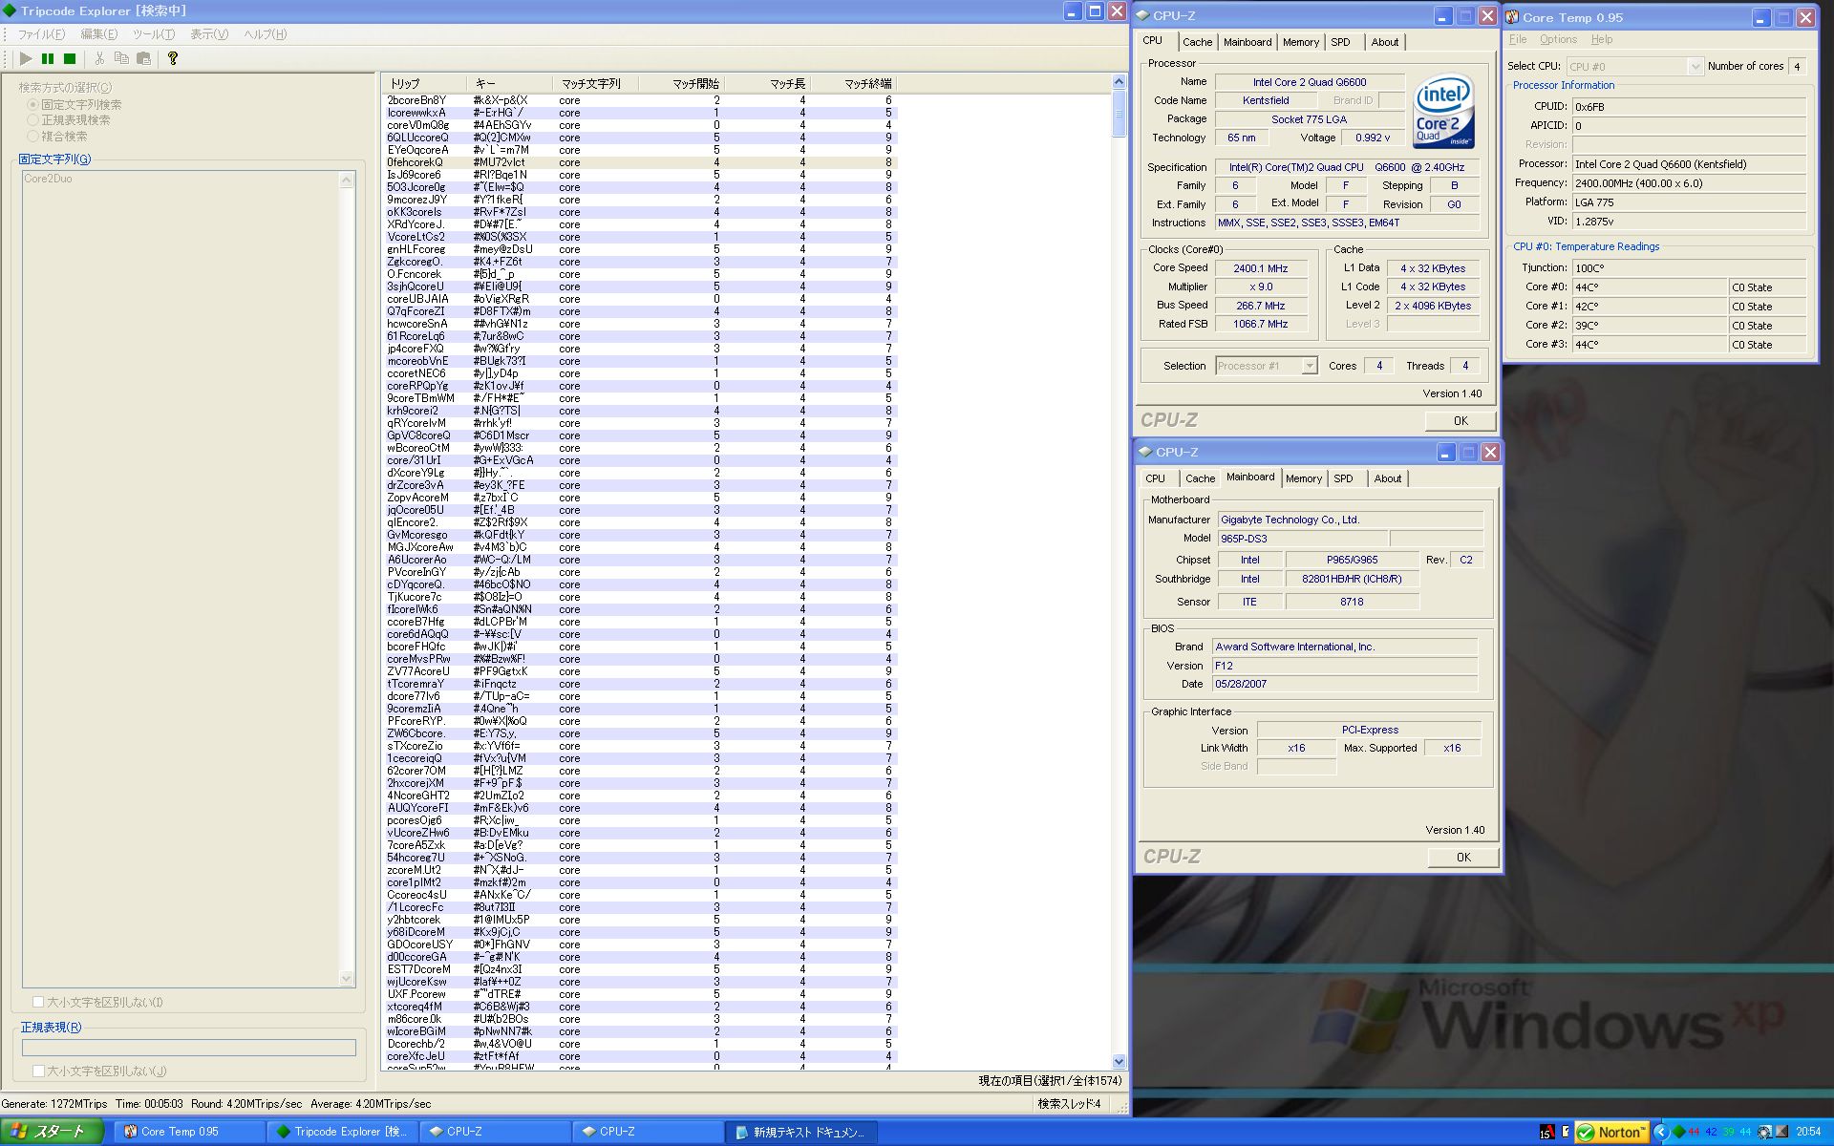The width and height of the screenshot is (1834, 1146).
Task: Click the Windows スタート button
Action: 50,1132
